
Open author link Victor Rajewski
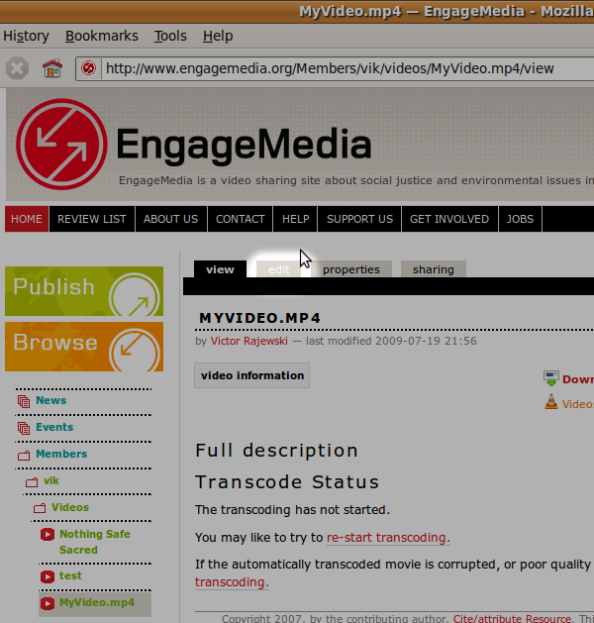[248, 341]
